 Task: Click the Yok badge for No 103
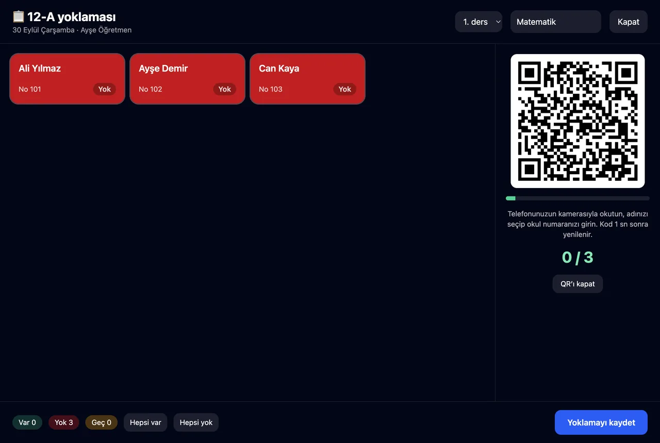[x=345, y=89]
